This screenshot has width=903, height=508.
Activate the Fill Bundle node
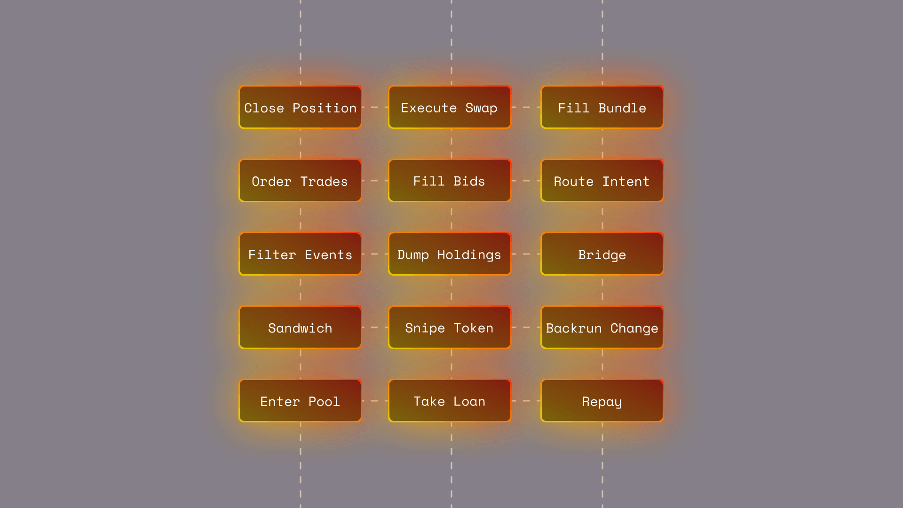click(602, 107)
